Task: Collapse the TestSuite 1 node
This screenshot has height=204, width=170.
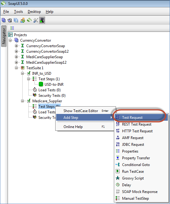Action: coord(16,68)
